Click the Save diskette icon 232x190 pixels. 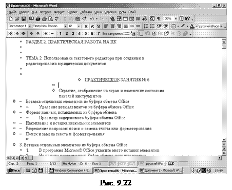[24, 18]
